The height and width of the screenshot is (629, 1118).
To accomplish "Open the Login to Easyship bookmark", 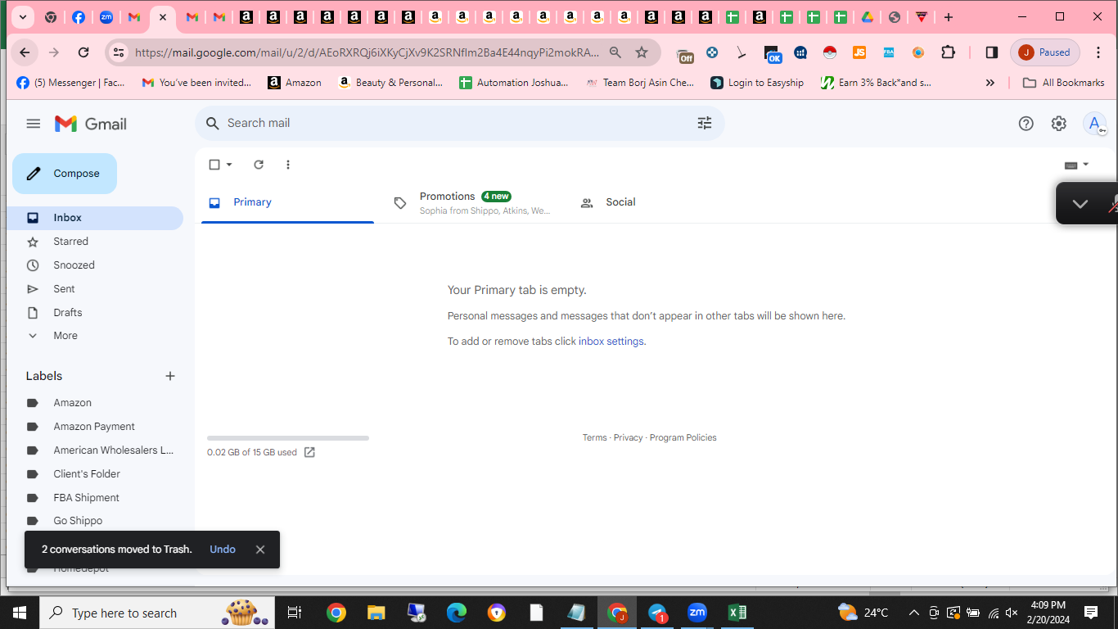I will [x=757, y=83].
